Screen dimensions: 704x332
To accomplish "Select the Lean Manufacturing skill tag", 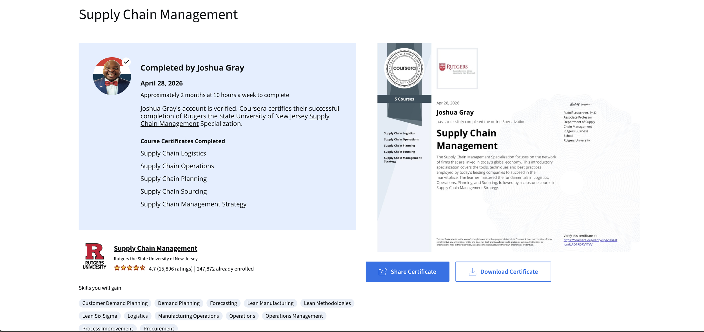I will point(270,303).
